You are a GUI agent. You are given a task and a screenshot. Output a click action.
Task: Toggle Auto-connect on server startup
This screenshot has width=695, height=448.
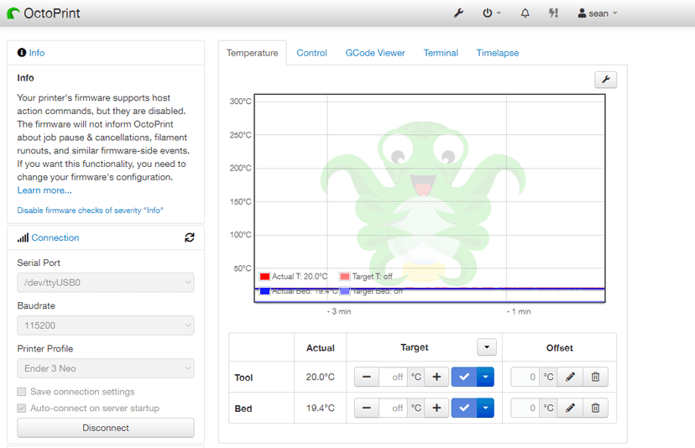coord(22,409)
